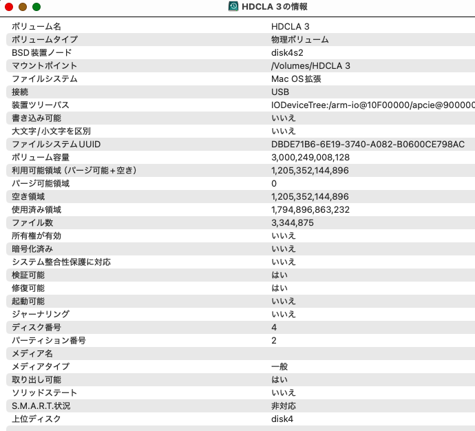Screen dimensions: 475x431
Task: Select the USB connection value
Action: click(x=280, y=92)
